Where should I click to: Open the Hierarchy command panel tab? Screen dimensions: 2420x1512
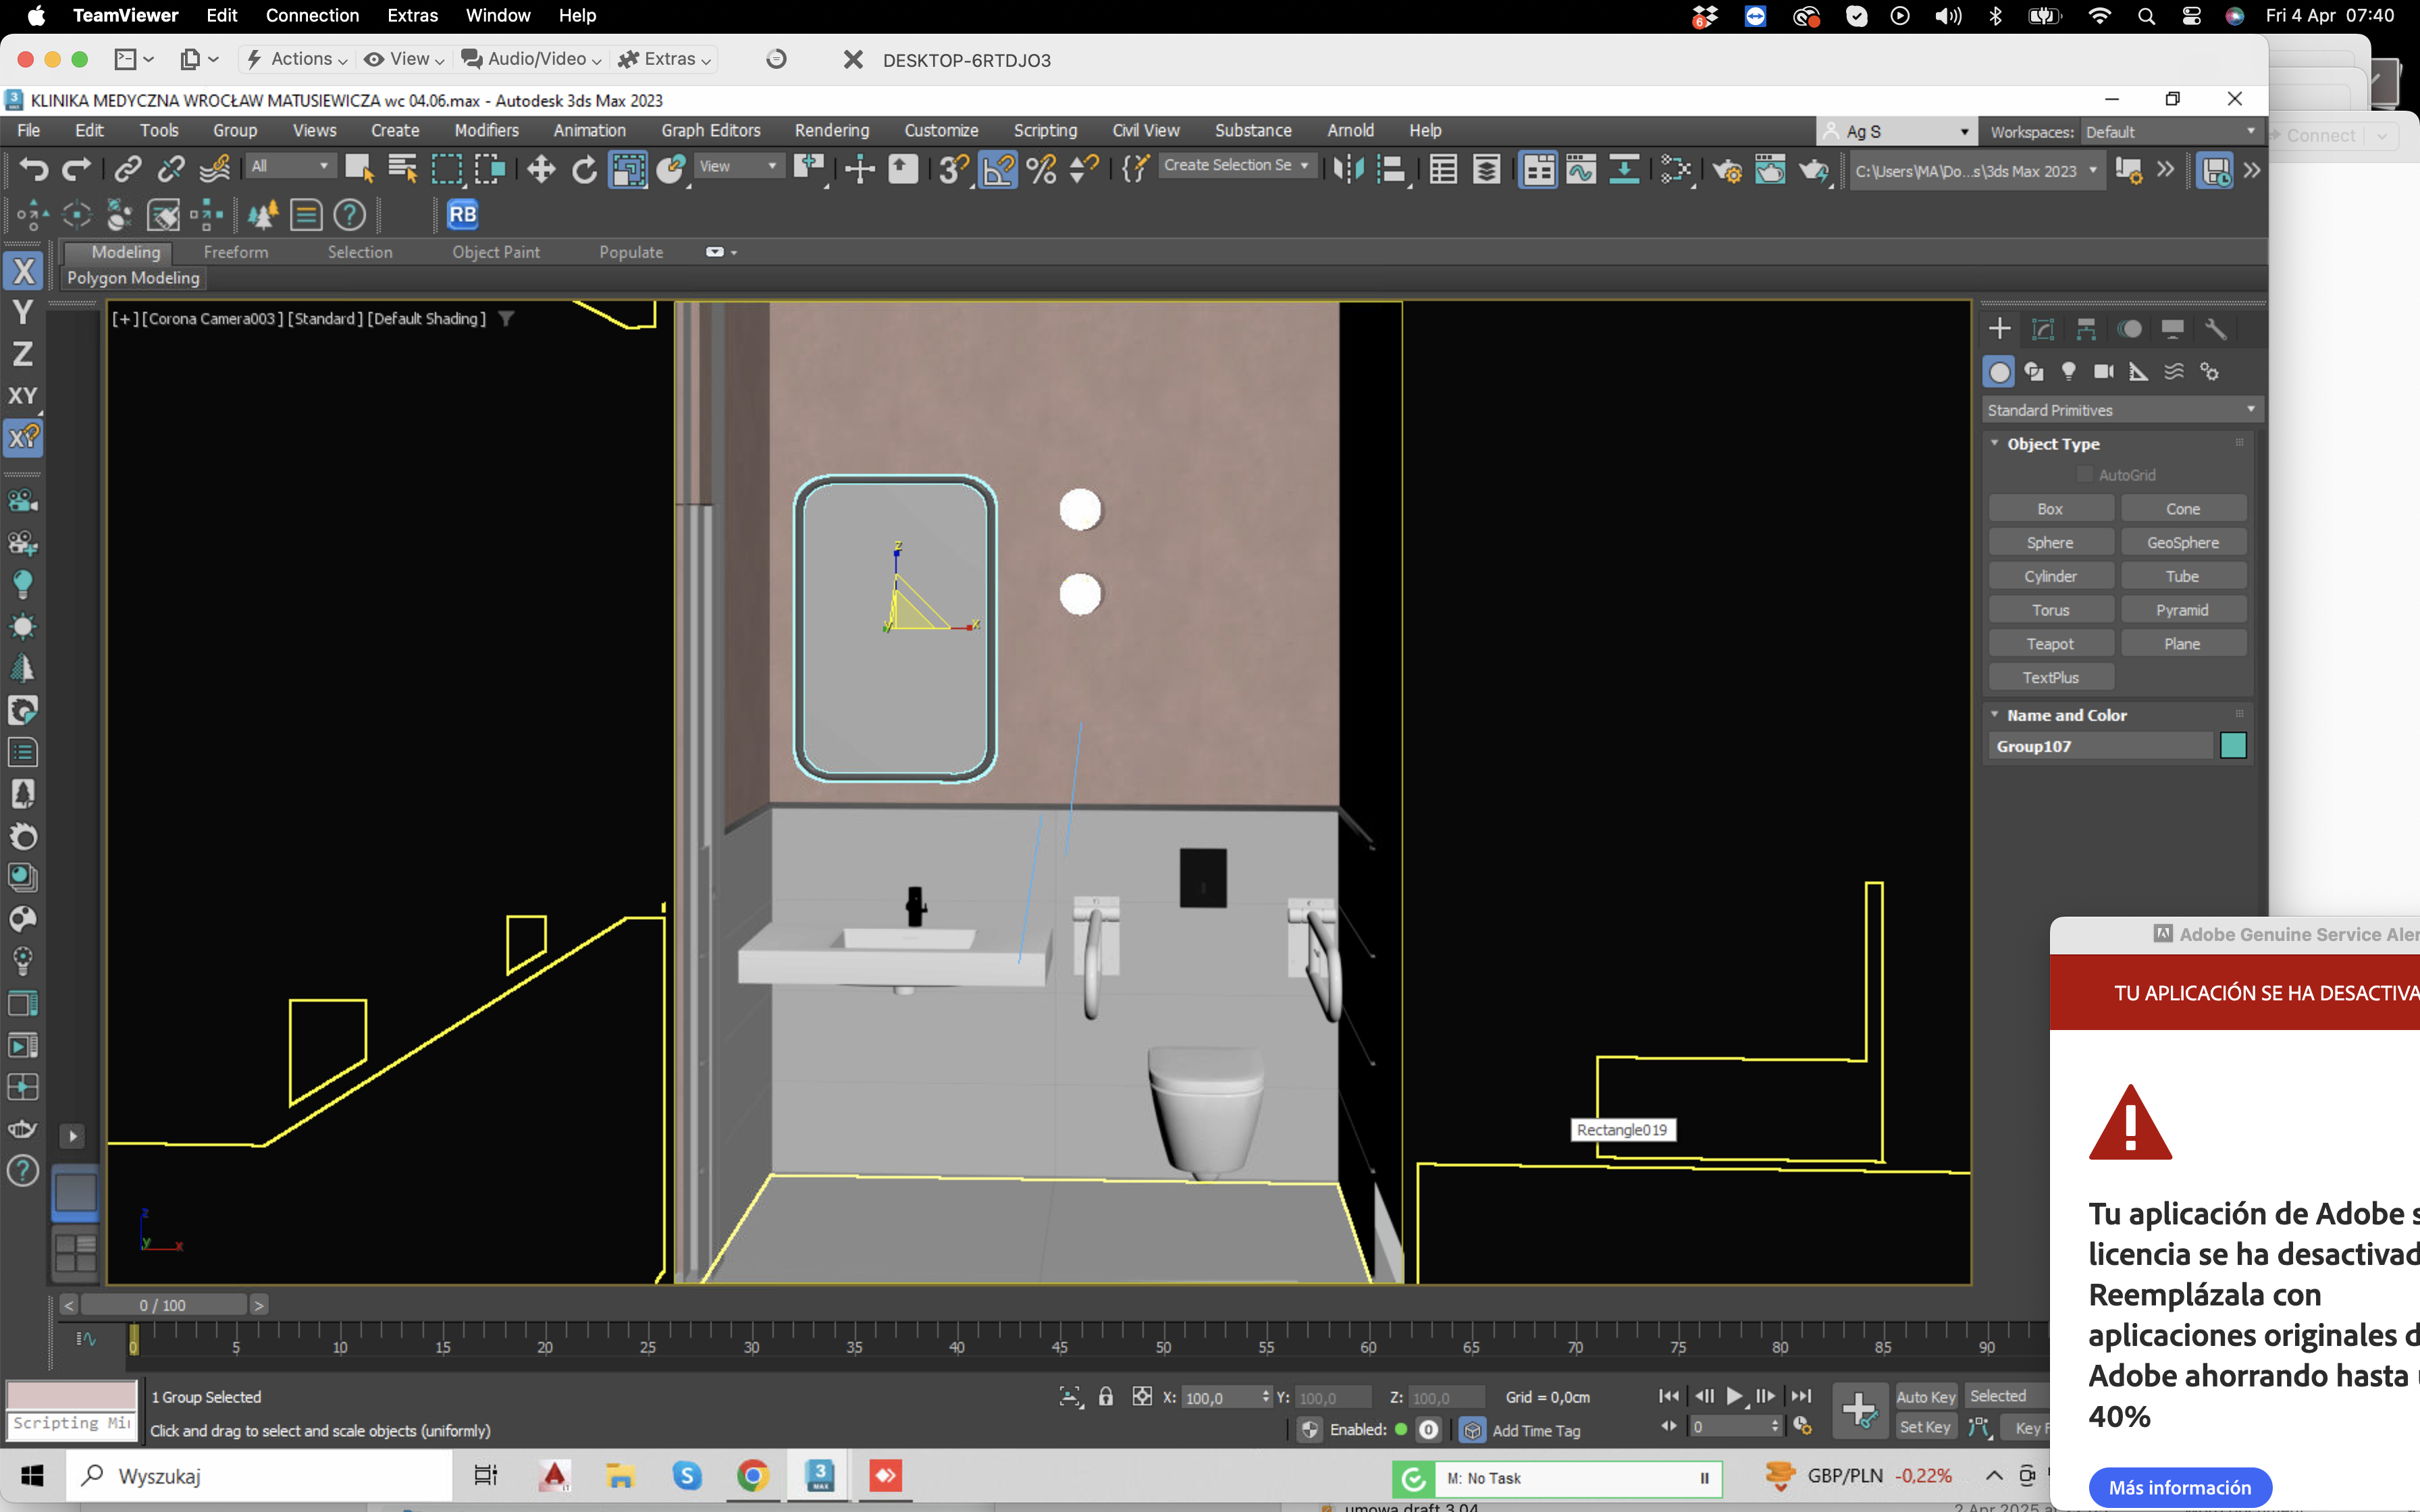click(2086, 329)
